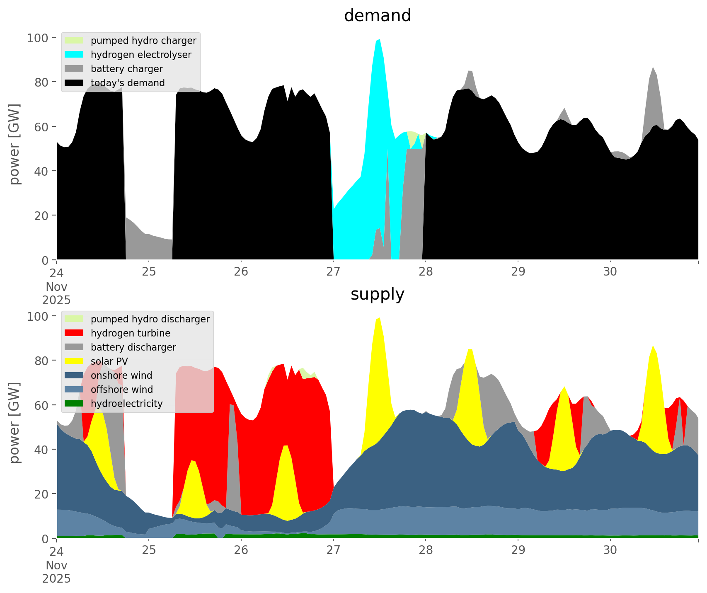The height and width of the screenshot is (593, 707).
Task: Click date tick 27 on demand chart axis
Action: (333, 271)
